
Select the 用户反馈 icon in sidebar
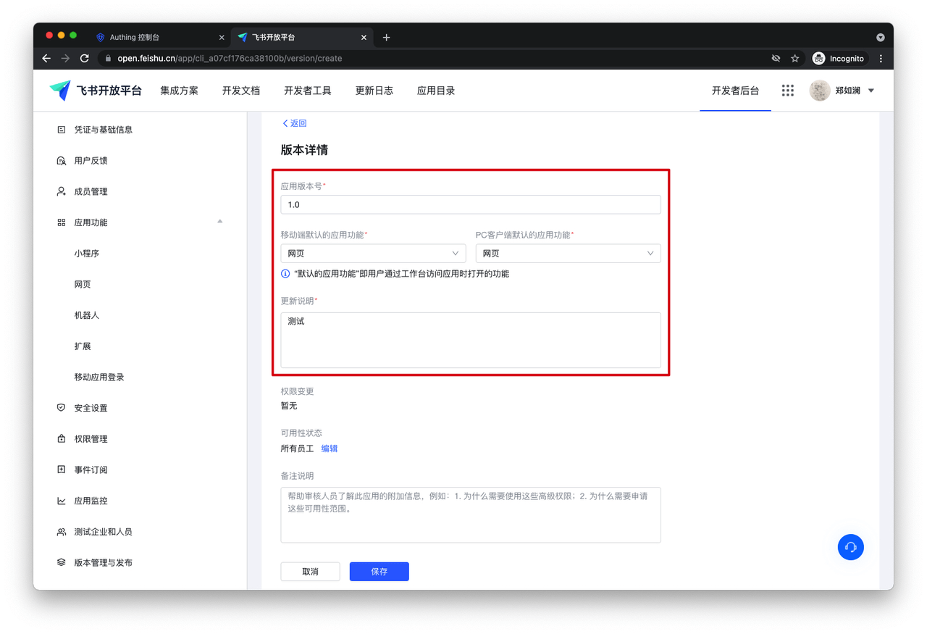[x=61, y=160]
